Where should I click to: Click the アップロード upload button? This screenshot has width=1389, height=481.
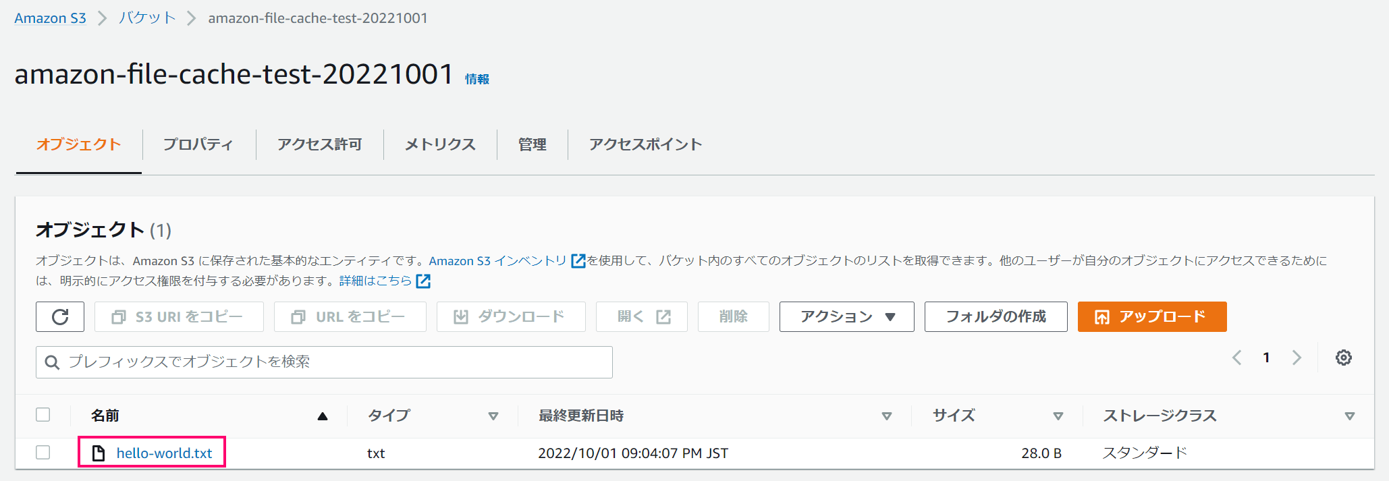click(1152, 316)
